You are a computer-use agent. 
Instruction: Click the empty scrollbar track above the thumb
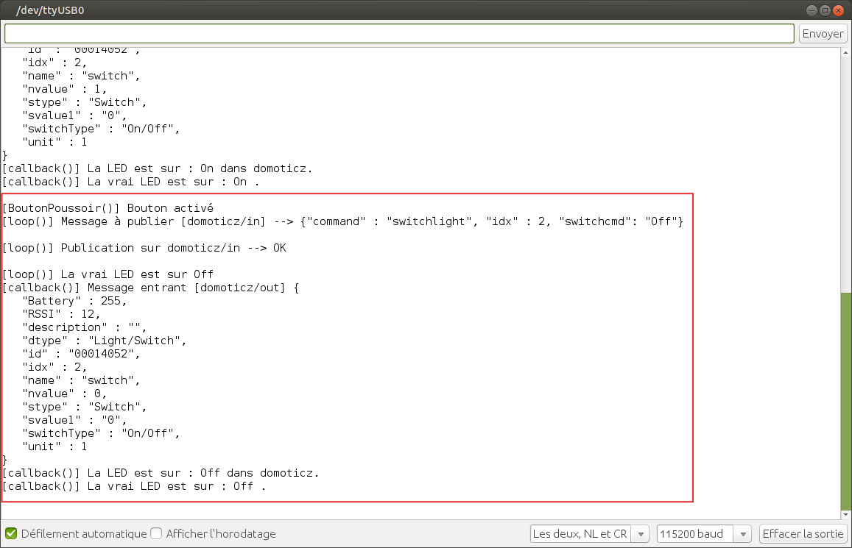(845, 169)
